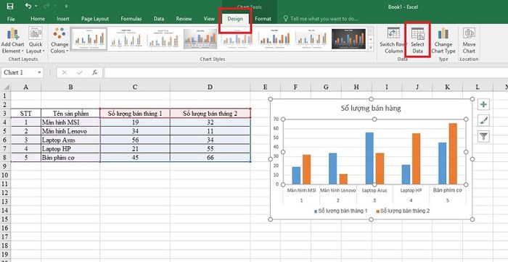This screenshot has height=262, width=508.
Task: Open the File menu
Action: click(x=11, y=19)
